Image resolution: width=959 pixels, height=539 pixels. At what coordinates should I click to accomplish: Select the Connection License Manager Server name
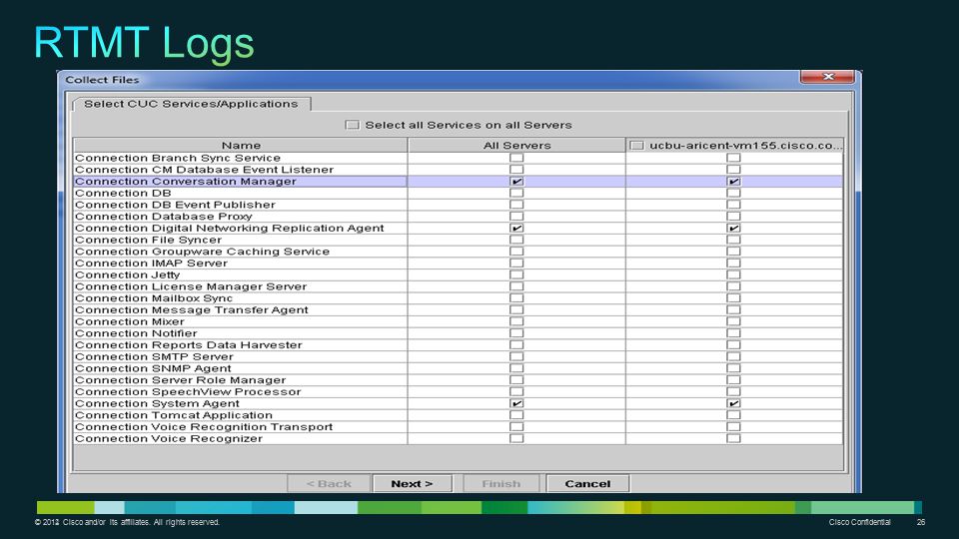click(x=191, y=286)
